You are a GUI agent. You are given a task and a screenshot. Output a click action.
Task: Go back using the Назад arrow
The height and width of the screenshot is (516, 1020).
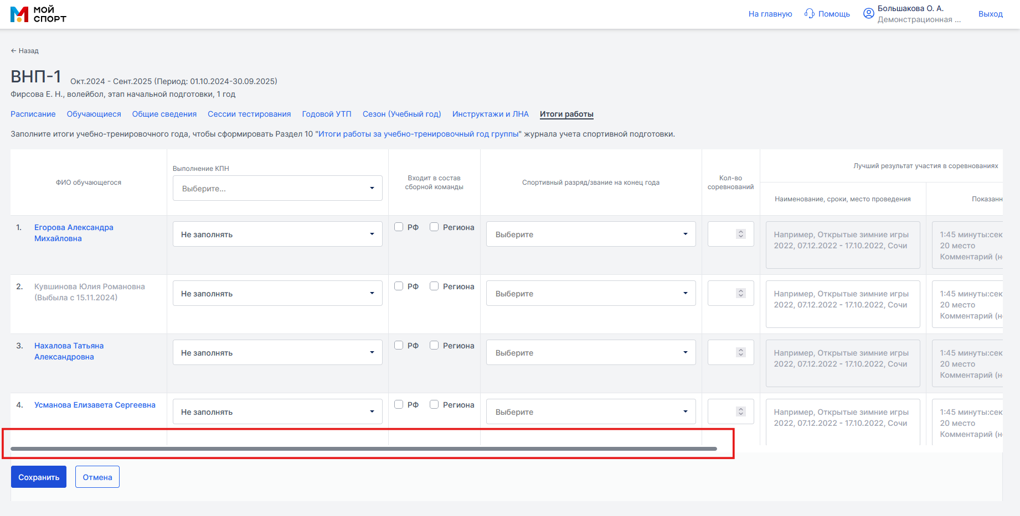[x=24, y=50]
